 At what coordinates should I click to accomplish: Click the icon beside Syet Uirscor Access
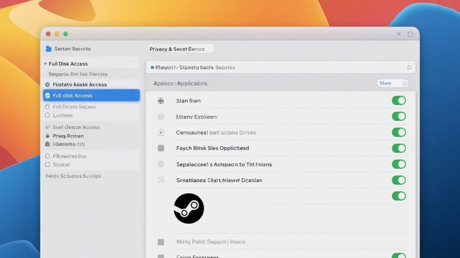tap(47, 127)
